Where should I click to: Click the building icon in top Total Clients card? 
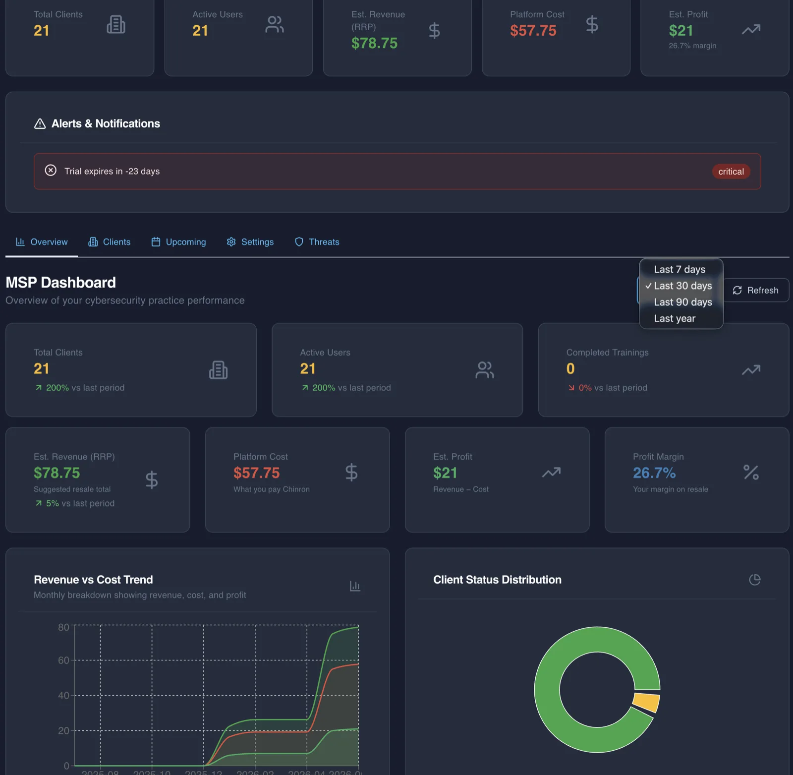pos(116,24)
